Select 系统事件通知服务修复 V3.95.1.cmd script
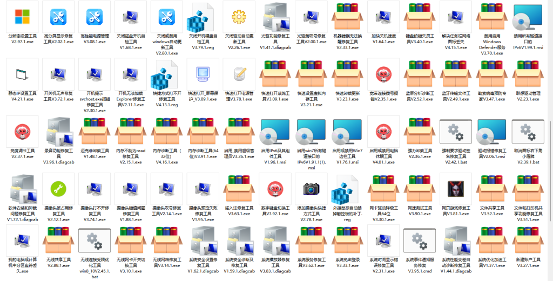 (420, 241)
